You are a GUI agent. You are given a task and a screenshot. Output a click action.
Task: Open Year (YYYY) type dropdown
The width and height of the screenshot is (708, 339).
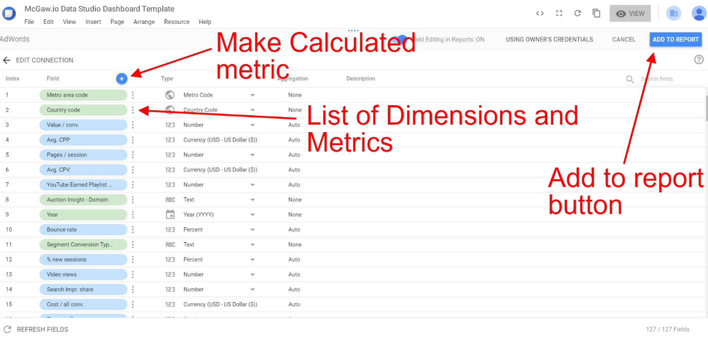point(253,215)
